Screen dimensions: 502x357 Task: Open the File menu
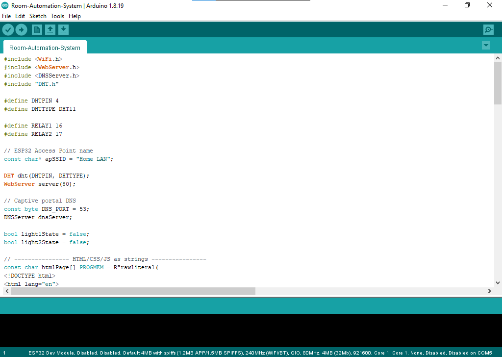[x=6, y=16]
